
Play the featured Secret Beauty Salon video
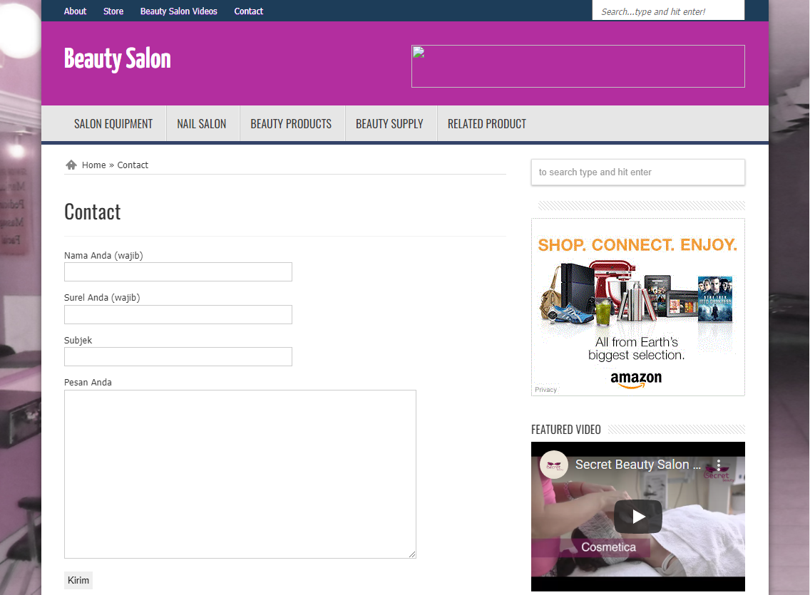click(637, 517)
